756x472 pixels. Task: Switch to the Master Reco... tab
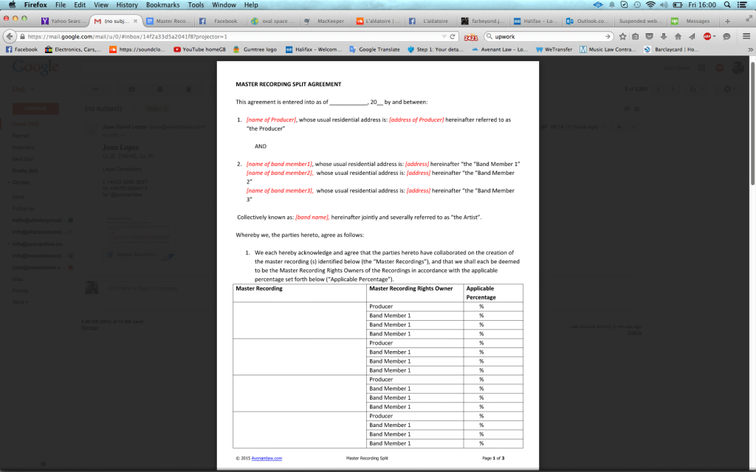168,21
